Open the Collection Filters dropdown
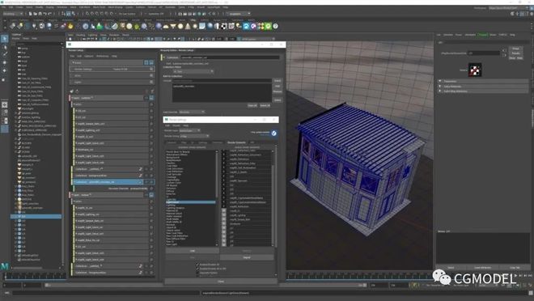The width and height of the screenshot is (534, 301). (193, 71)
